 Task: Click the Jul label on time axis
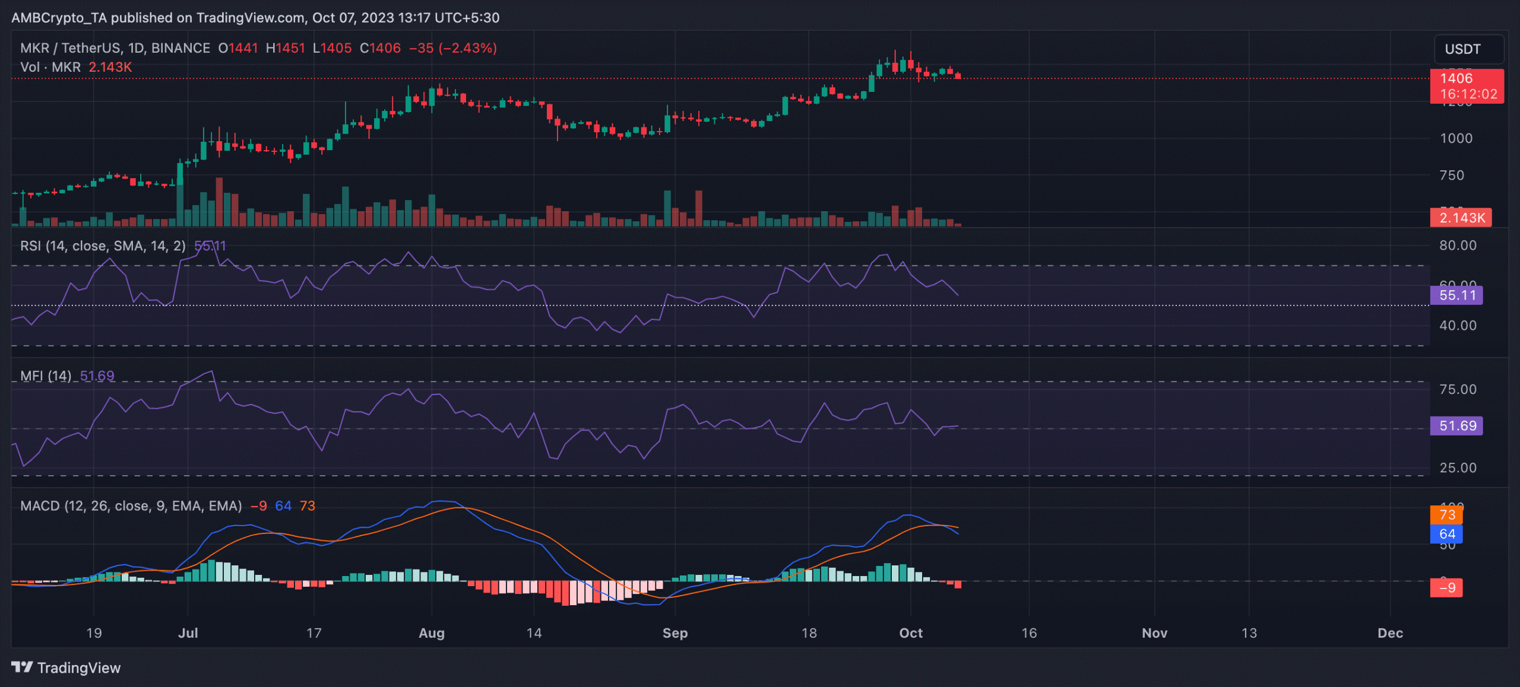(188, 633)
